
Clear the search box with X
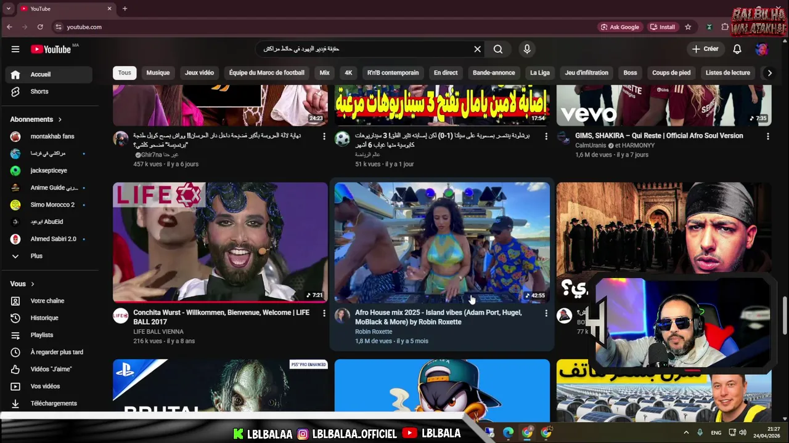(x=477, y=49)
